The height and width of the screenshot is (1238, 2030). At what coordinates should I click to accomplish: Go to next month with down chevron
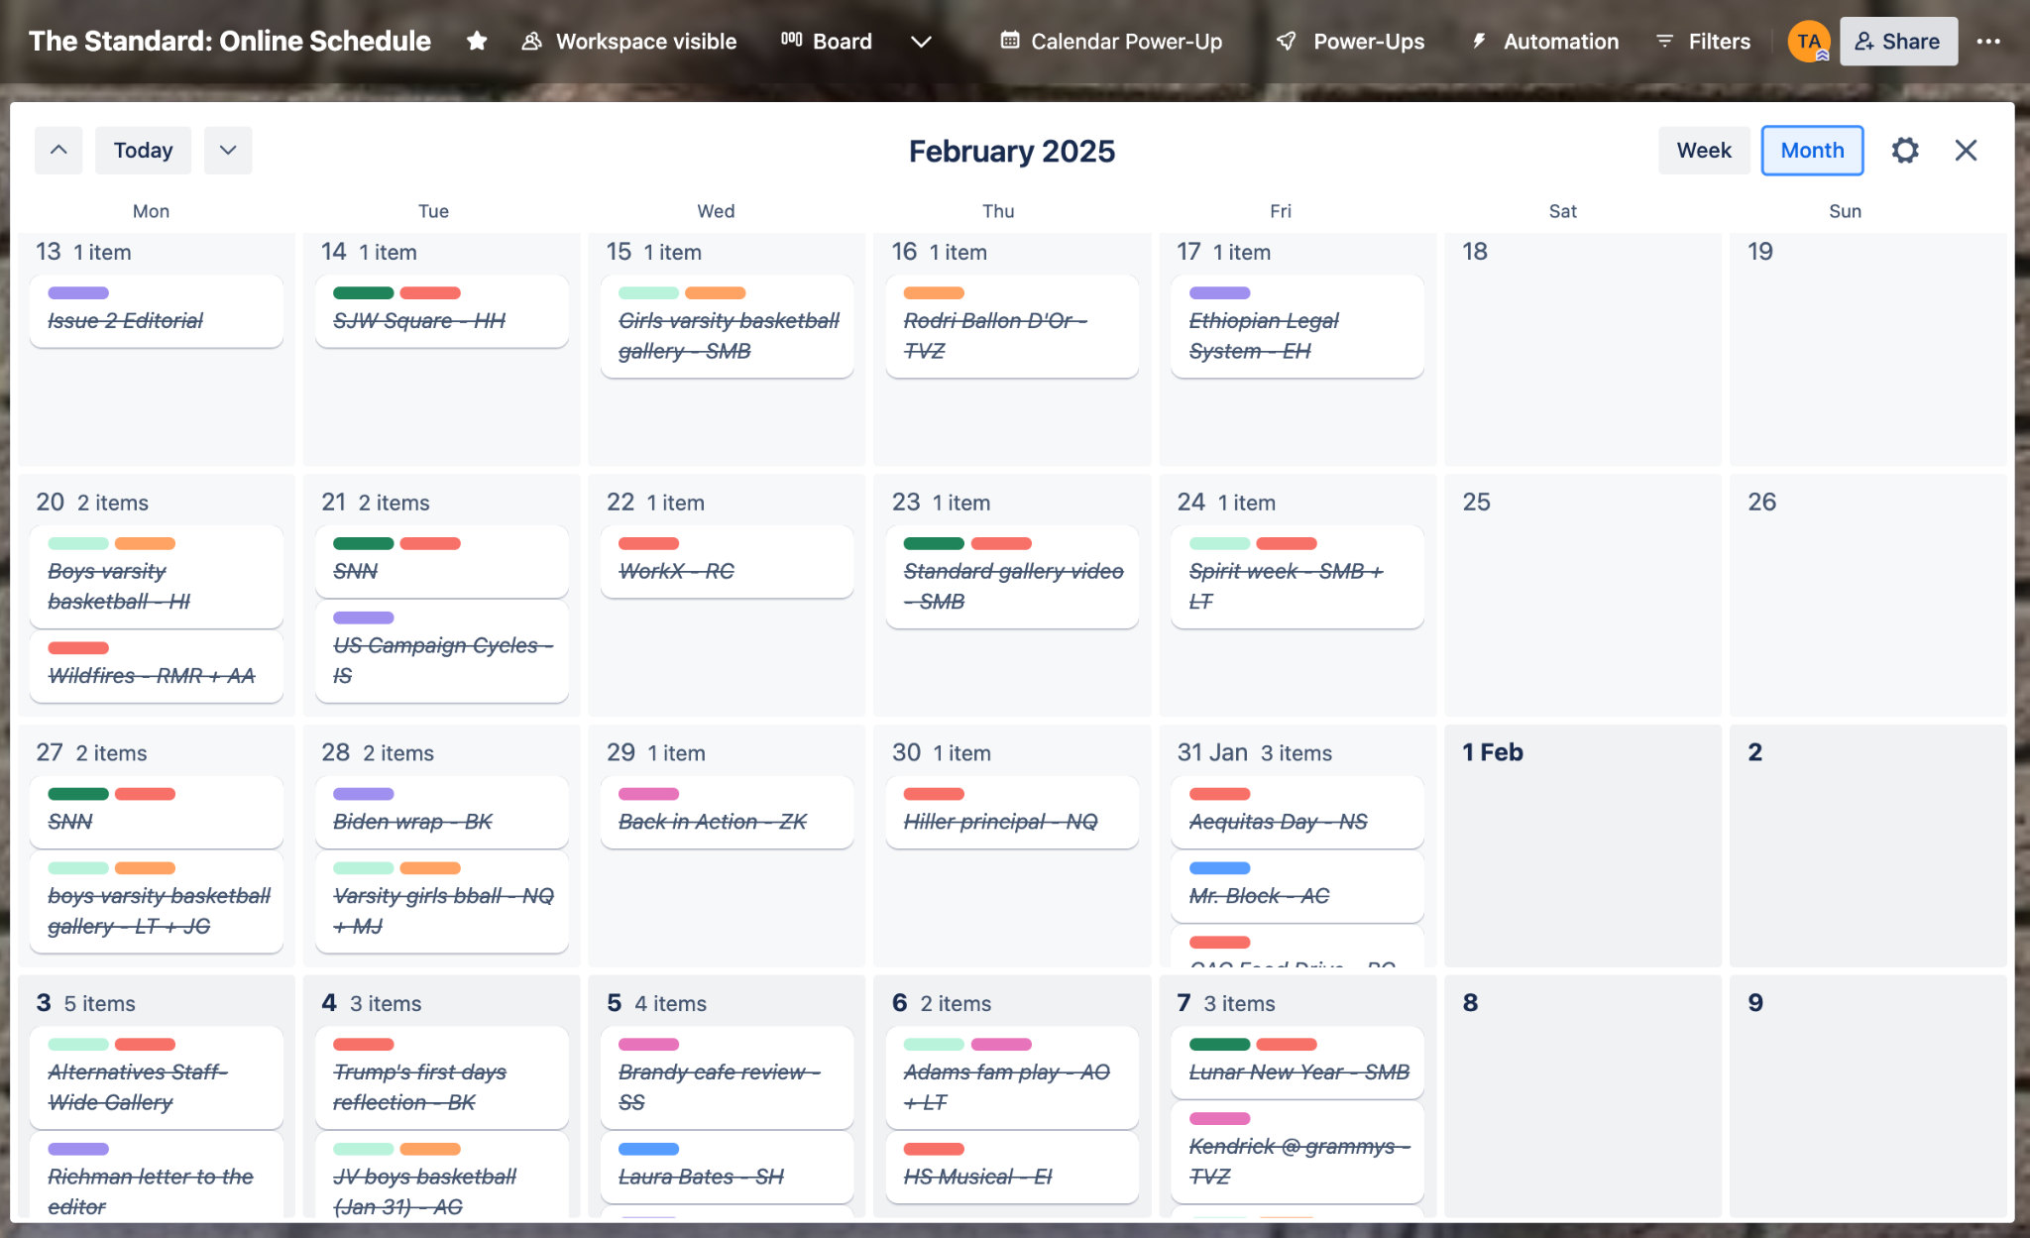pyautogui.click(x=228, y=150)
